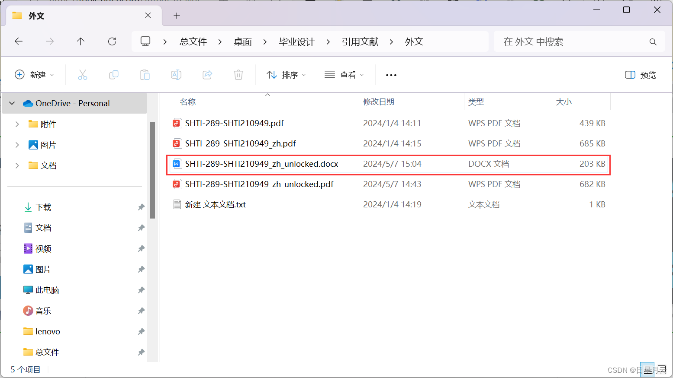Go back with the left arrow button
The width and height of the screenshot is (673, 378).
tap(19, 41)
